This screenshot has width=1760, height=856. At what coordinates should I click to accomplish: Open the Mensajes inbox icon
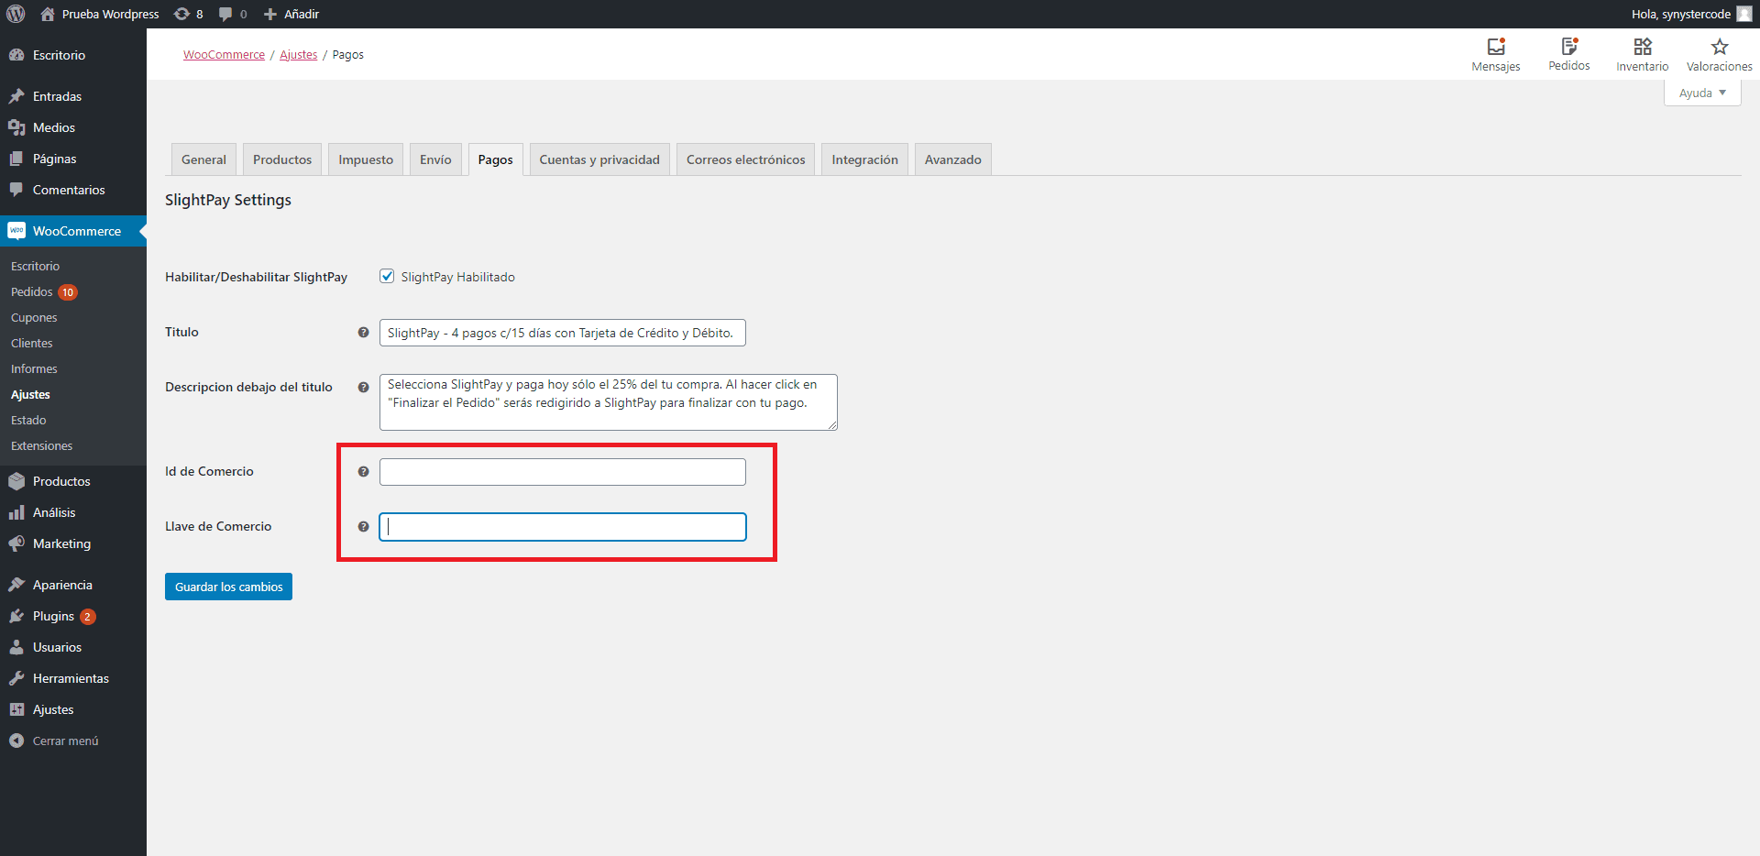[1496, 46]
